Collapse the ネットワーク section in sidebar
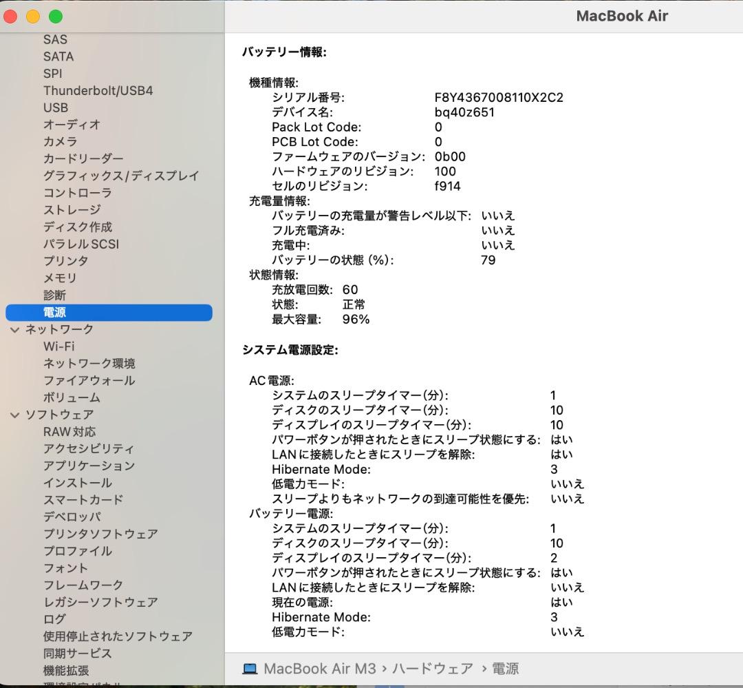743x688 pixels. 14,329
